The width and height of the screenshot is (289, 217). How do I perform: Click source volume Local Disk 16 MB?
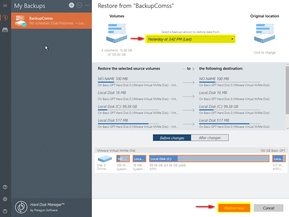(138, 96)
